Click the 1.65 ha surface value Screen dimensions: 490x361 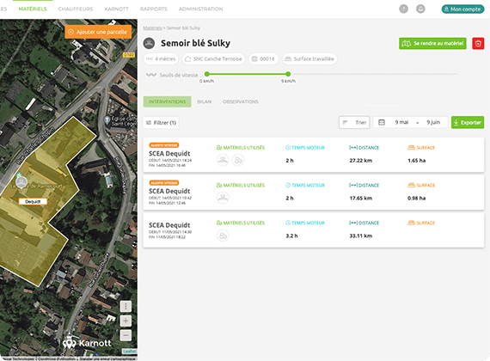[x=417, y=161]
